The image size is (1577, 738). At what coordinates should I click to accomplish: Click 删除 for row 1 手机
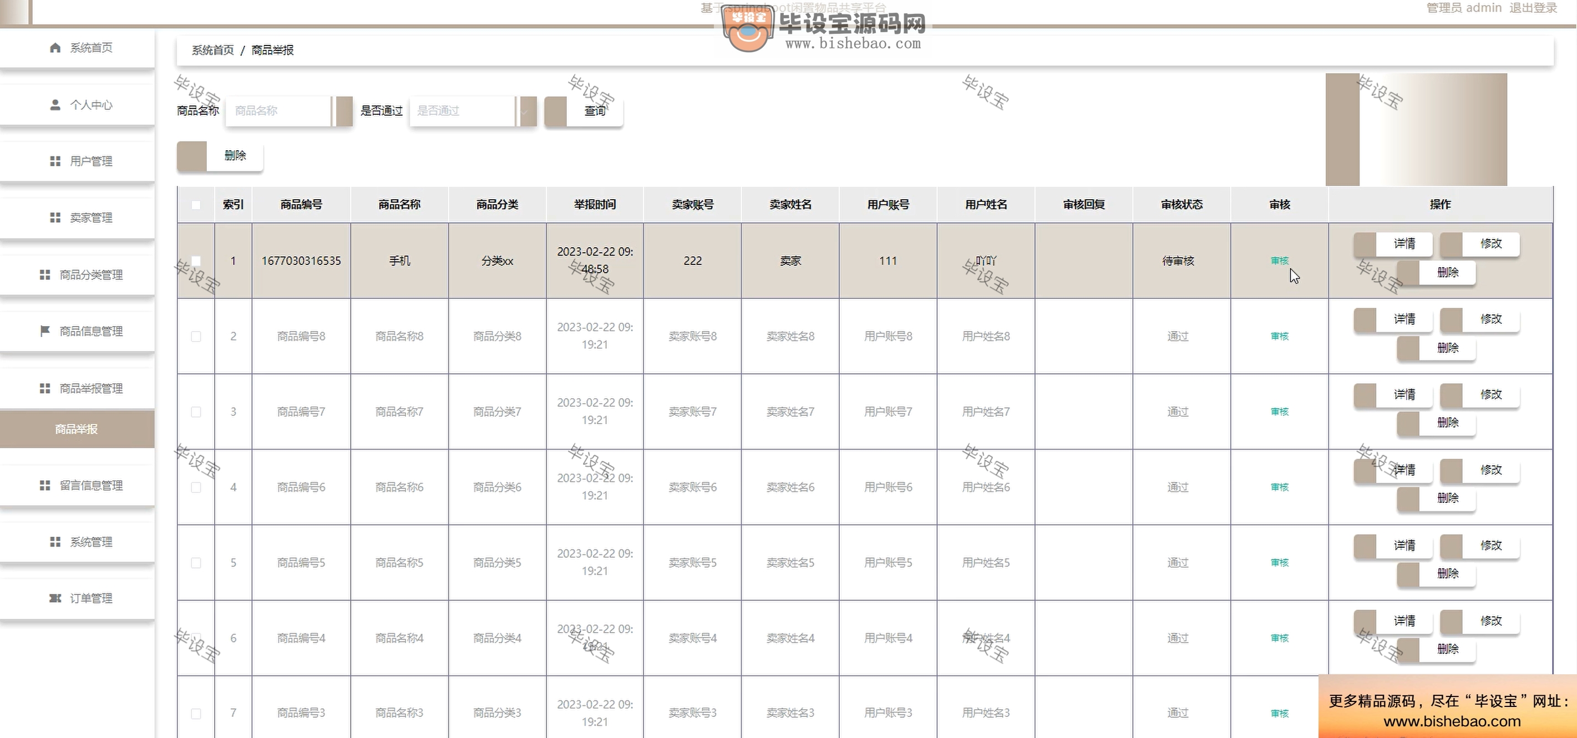(x=1436, y=272)
